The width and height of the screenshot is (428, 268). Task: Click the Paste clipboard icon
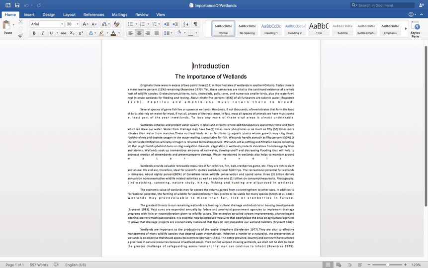[x=6, y=25]
